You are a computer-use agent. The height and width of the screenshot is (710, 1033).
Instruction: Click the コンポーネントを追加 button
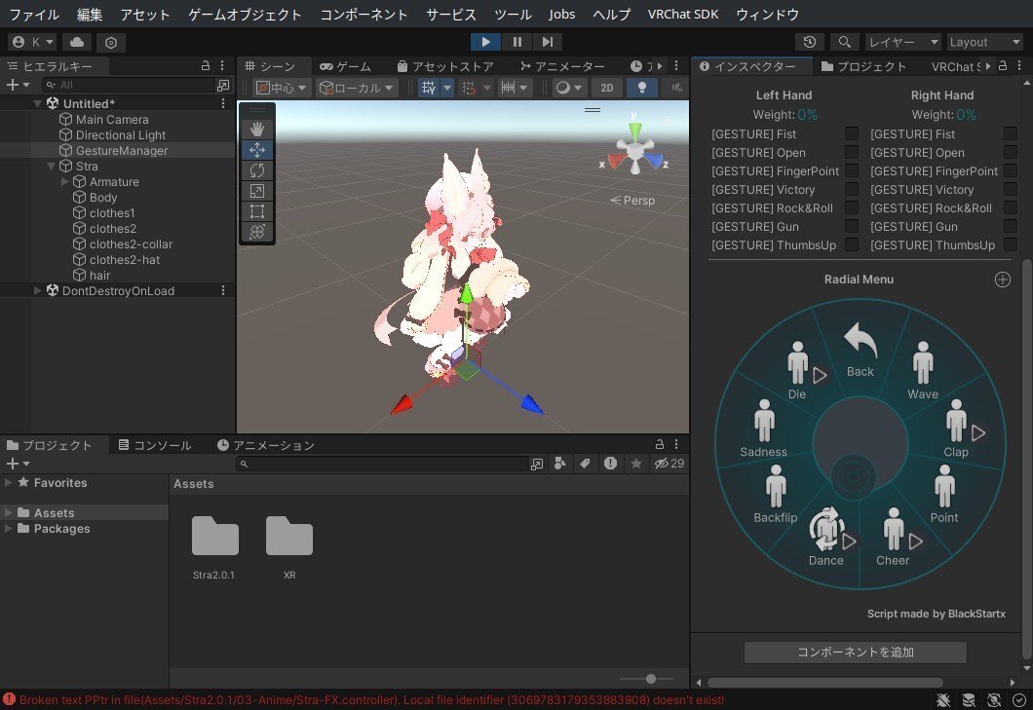coord(855,652)
